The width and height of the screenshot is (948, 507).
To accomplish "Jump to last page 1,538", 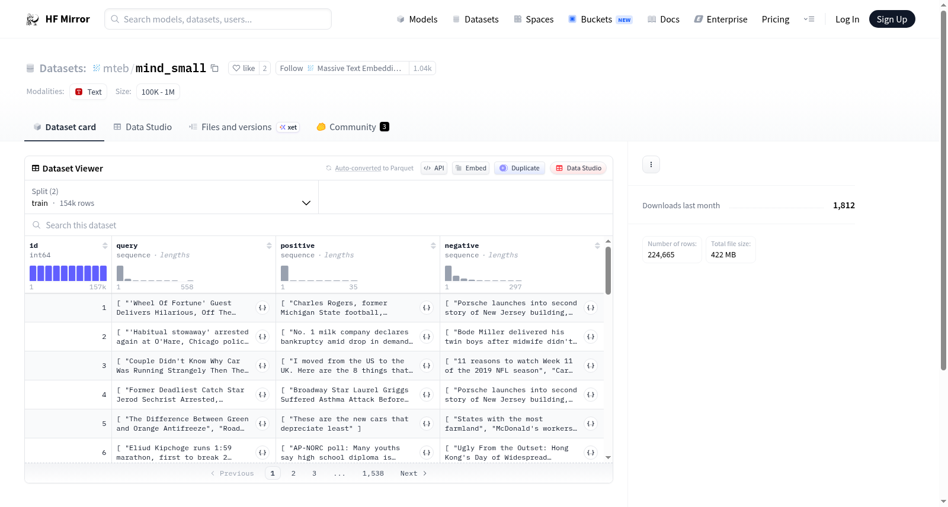I will 373,473.
